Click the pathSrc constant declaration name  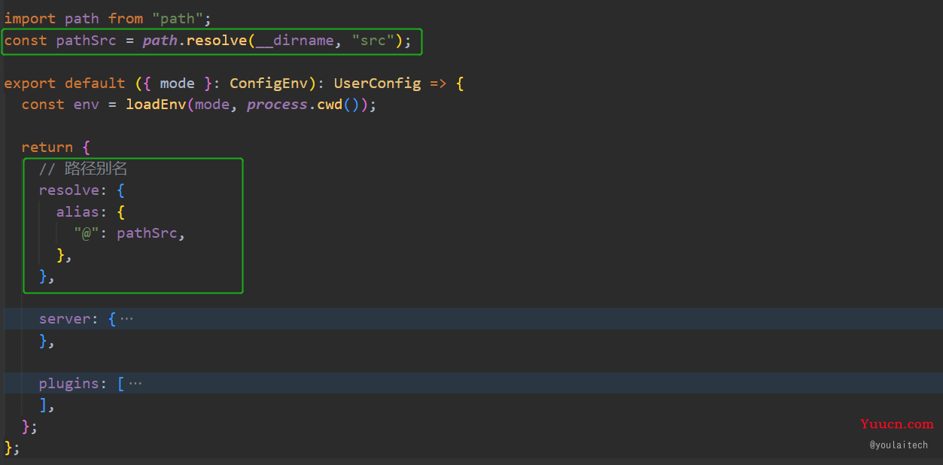click(87, 41)
